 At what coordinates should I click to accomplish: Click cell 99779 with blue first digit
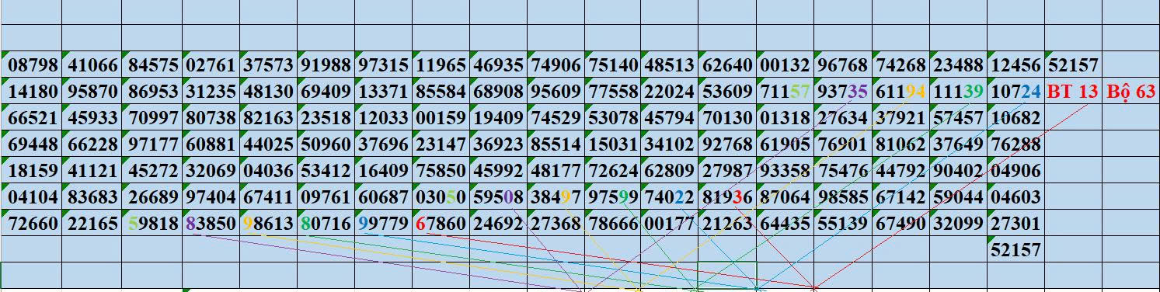(383, 224)
